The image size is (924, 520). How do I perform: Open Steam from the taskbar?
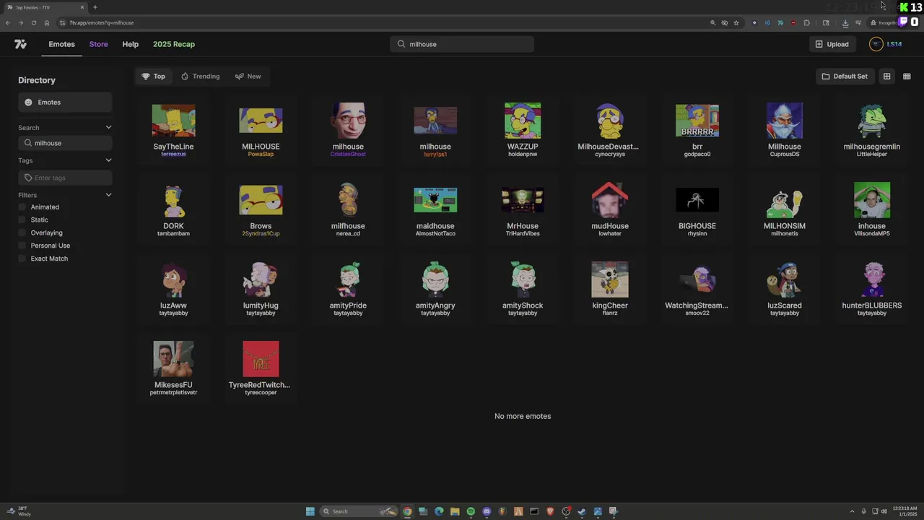[x=582, y=511]
